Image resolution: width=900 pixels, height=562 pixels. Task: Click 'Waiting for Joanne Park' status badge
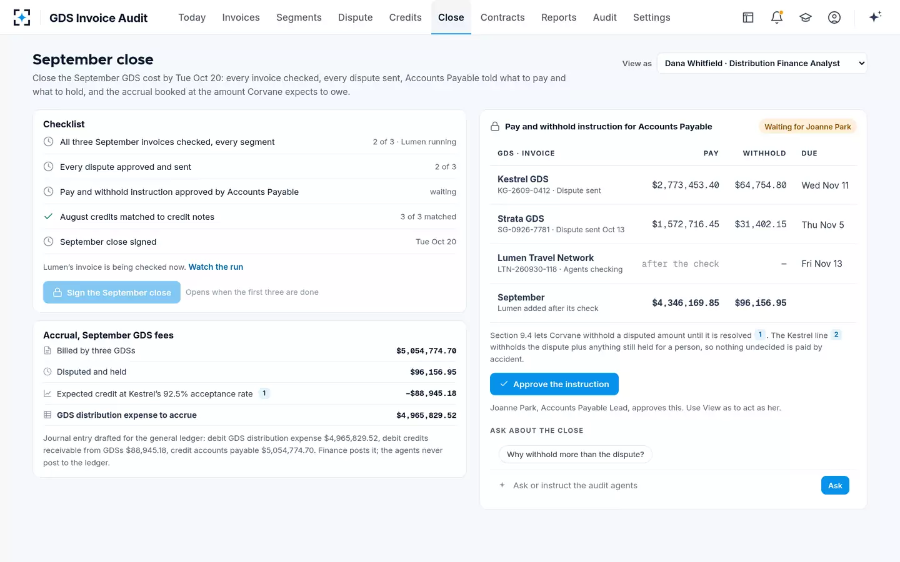click(x=807, y=127)
